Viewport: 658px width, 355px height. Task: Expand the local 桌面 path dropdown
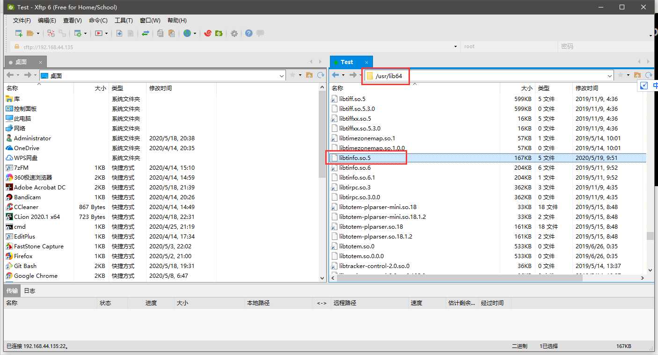282,76
